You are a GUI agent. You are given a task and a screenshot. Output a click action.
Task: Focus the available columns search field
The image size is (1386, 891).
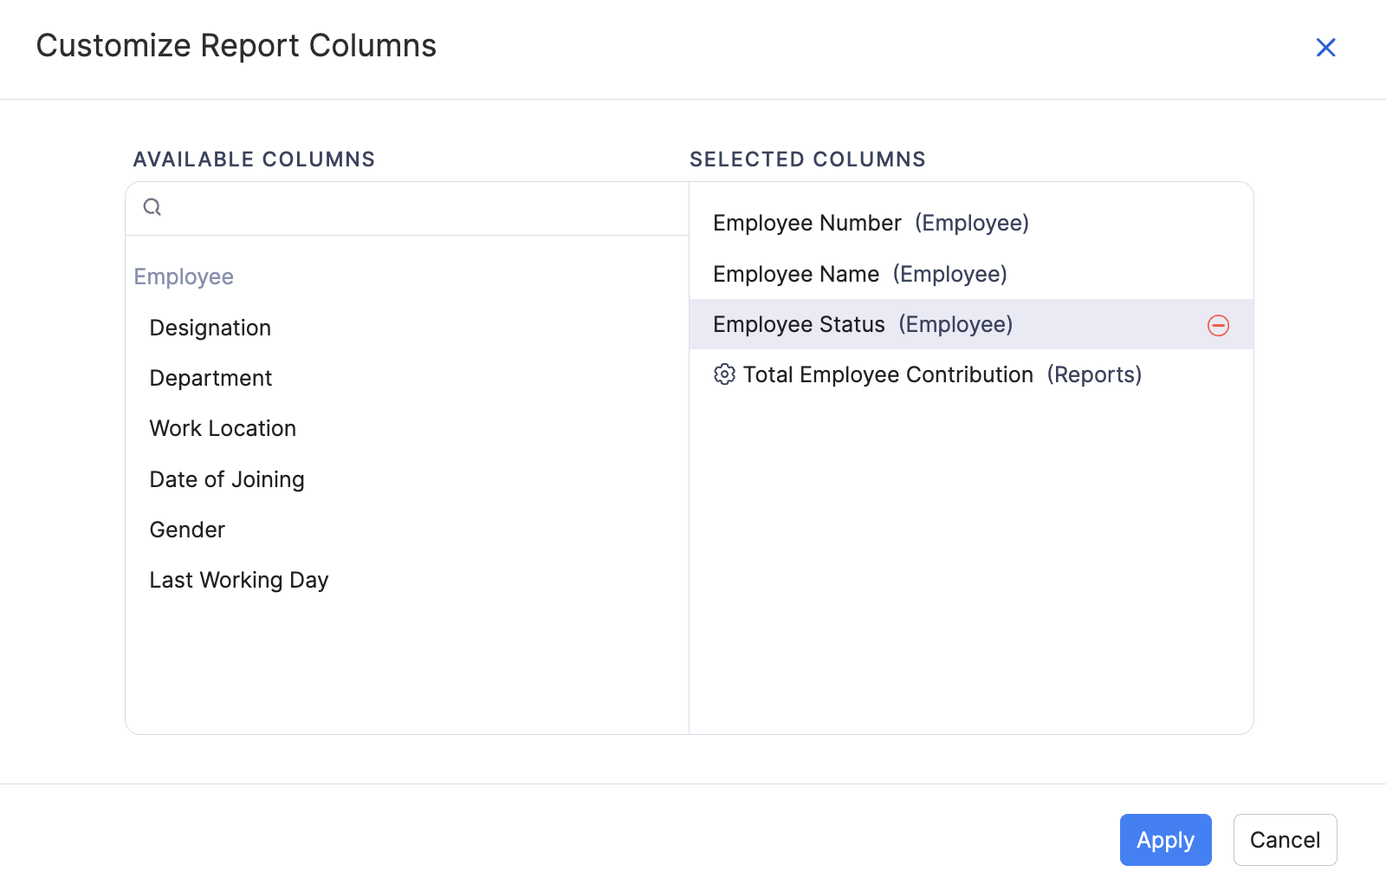[x=407, y=208]
